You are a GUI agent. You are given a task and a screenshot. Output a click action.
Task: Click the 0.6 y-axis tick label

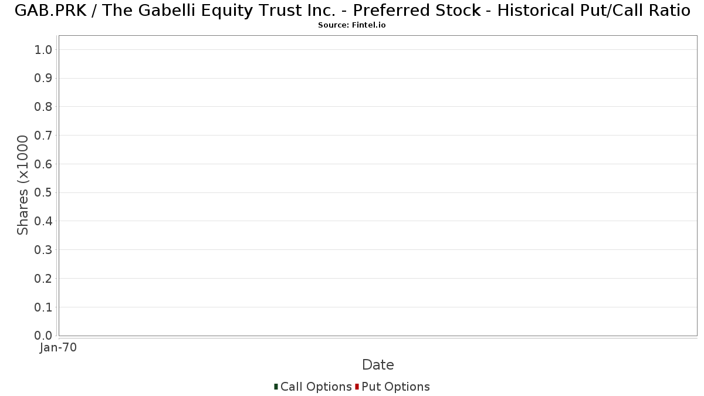click(43, 164)
